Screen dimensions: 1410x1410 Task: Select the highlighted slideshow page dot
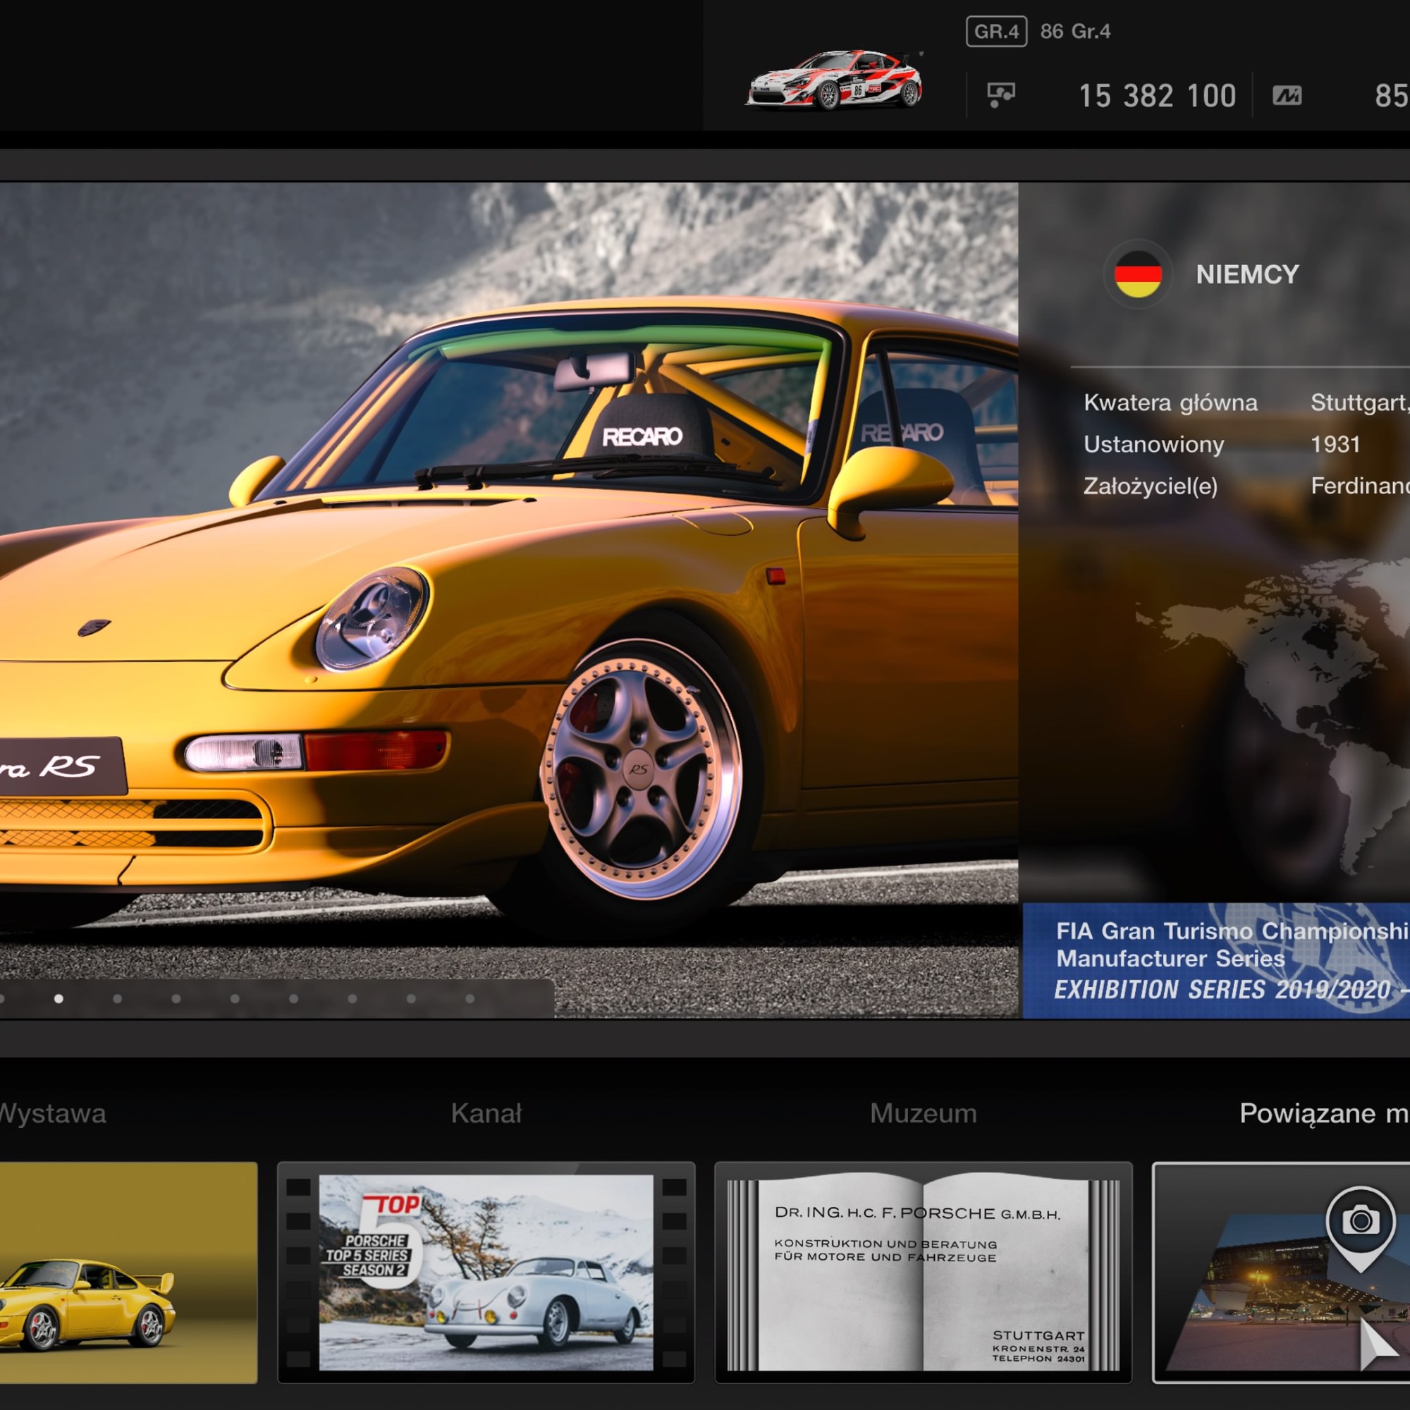point(59,998)
